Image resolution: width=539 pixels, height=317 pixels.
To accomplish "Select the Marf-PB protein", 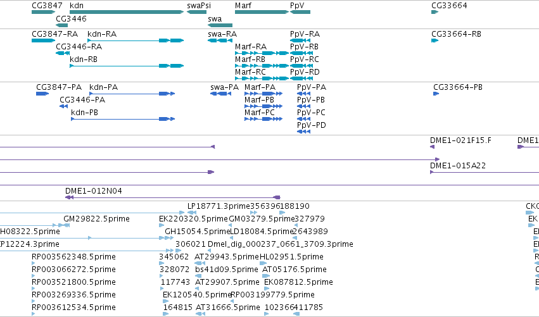I will tap(259, 100).
